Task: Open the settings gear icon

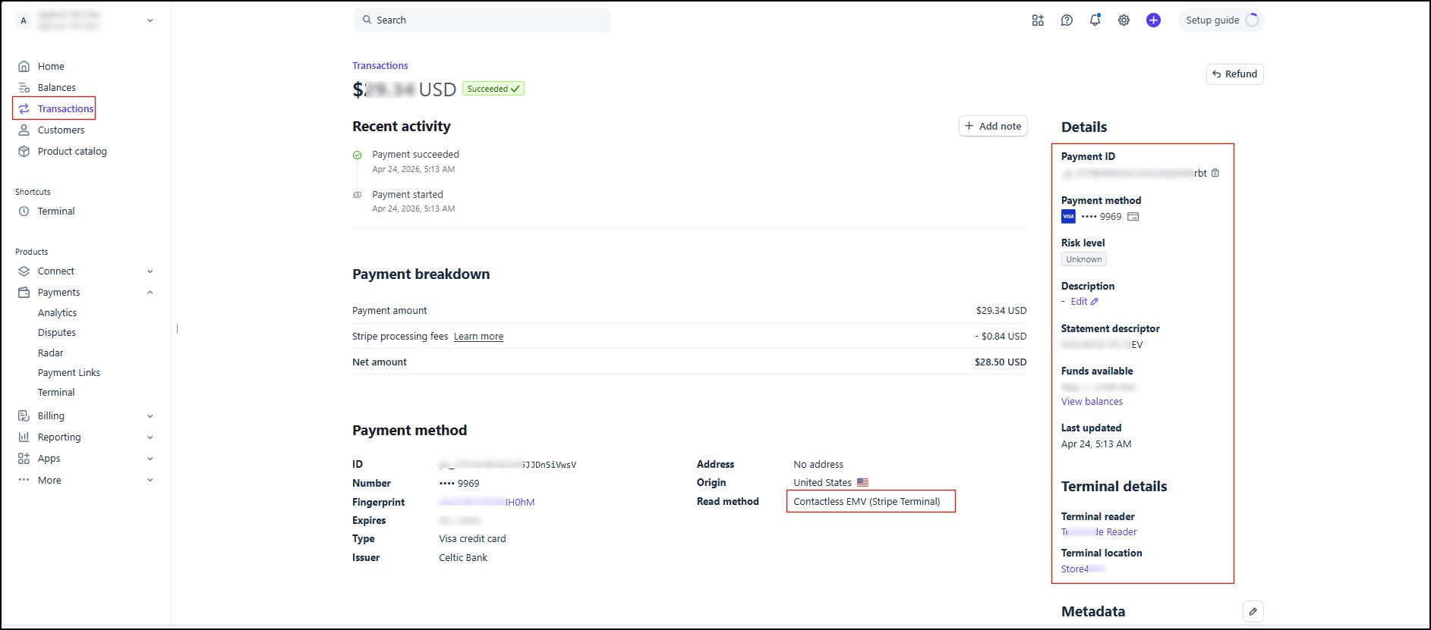Action: click(1124, 20)
